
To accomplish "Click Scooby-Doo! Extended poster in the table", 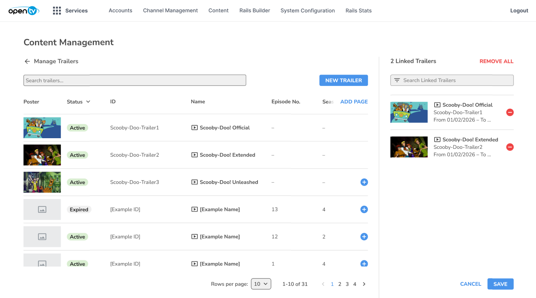I will tap(42, 155).
